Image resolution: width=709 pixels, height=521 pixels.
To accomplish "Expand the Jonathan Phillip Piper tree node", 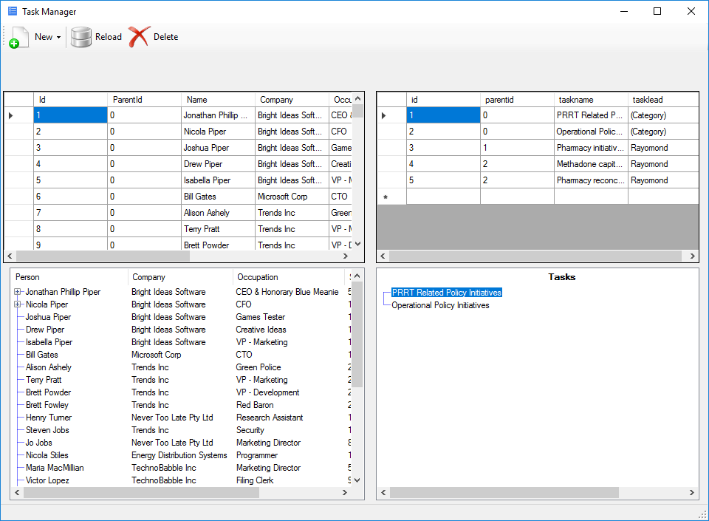I will point(18,292).
